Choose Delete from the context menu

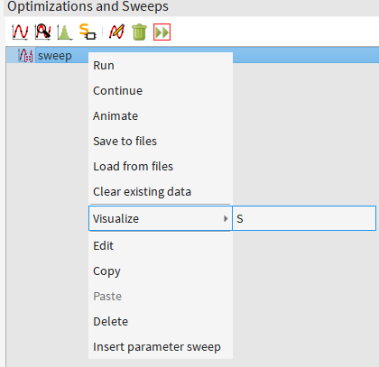[161, 322]
